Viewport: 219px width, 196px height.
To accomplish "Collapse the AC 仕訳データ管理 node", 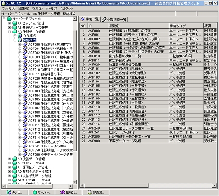I will point(9,32).
